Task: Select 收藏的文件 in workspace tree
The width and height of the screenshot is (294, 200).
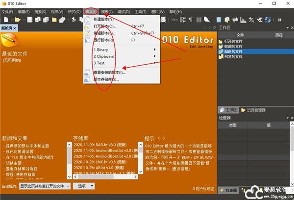Action: tap(233, 47)
